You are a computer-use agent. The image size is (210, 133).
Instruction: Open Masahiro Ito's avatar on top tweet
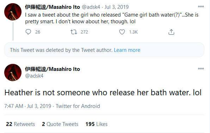point(13,12)
